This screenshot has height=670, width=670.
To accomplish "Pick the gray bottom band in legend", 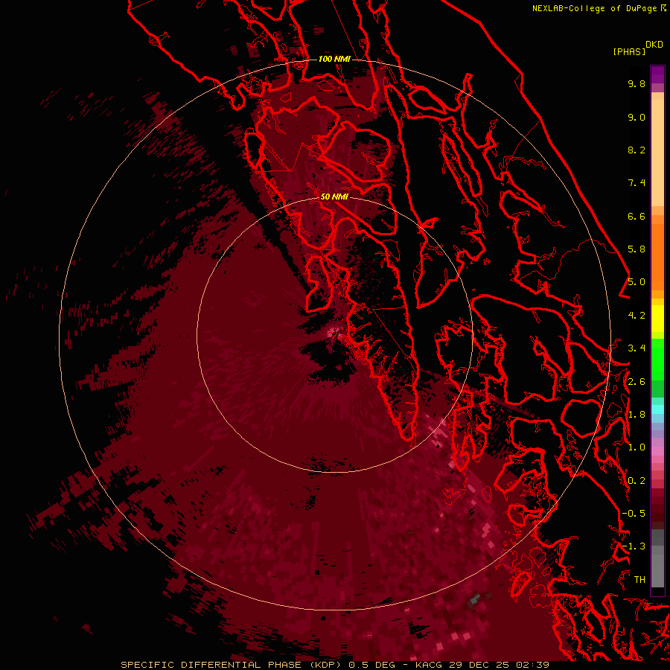I will [x=657, y=570].
